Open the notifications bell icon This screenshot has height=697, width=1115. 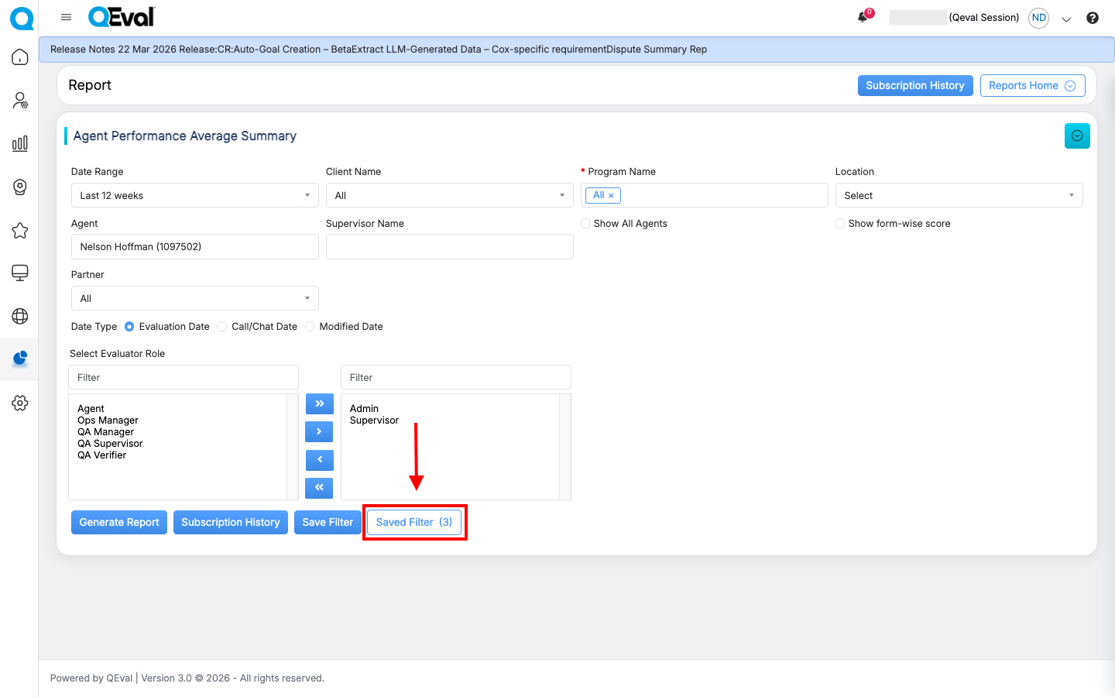863,17
